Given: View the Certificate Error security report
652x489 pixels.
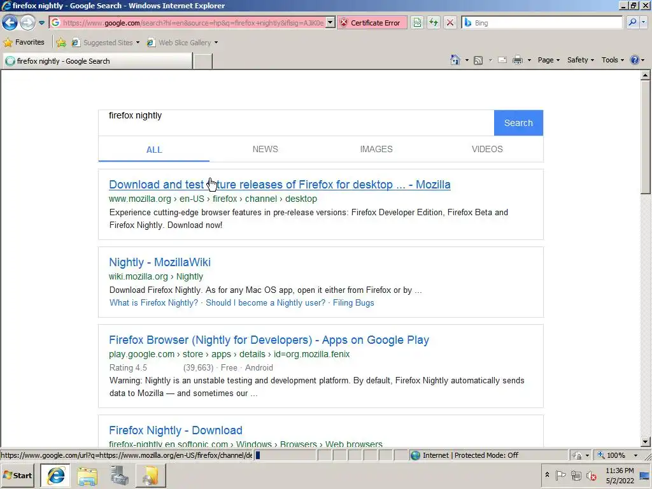Looking at the screenshot, I should tap(371, 23).
